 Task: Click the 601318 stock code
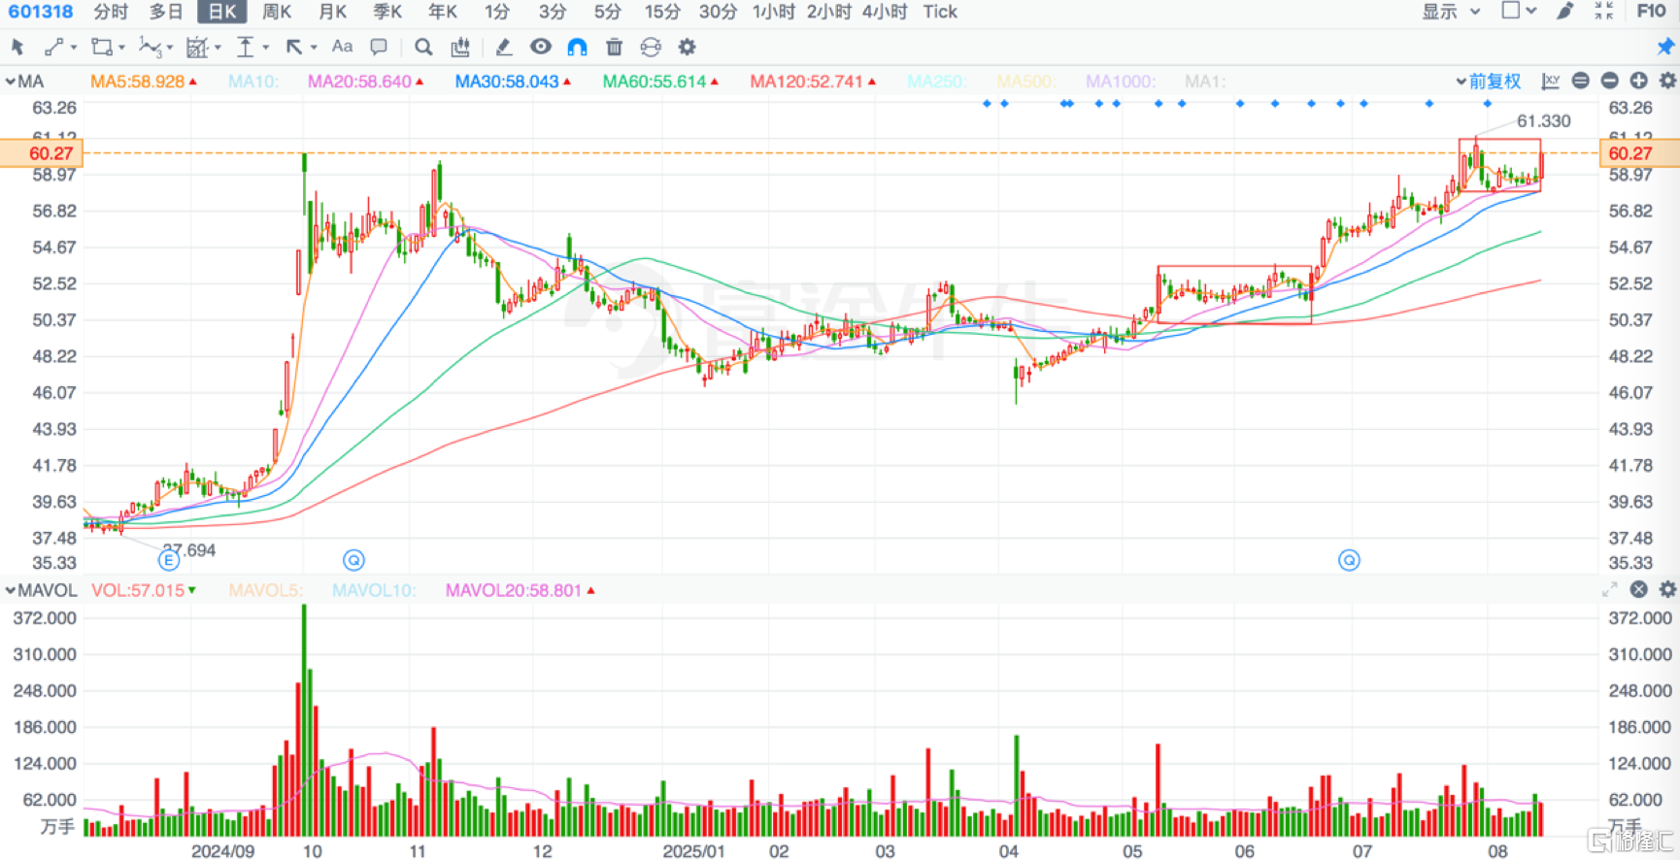41,12
